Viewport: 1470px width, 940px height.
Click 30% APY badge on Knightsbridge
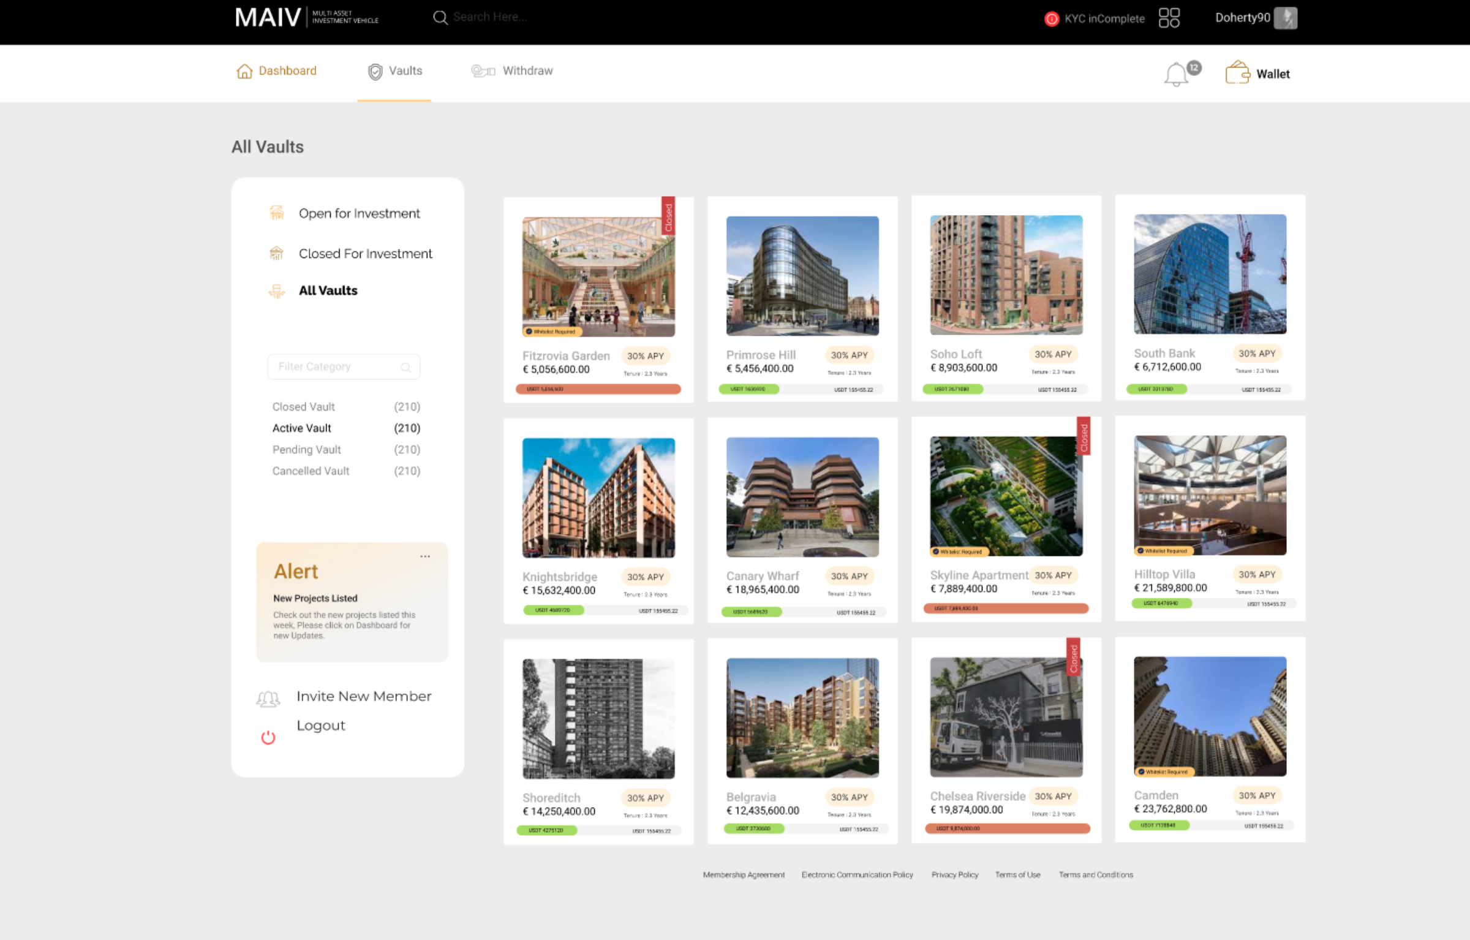pos(645,577)
